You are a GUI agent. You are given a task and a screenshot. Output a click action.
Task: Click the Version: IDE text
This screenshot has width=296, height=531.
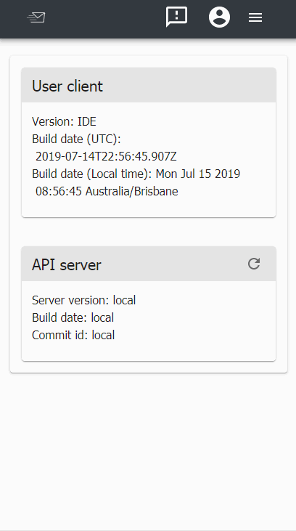click(x=64, y=121)
